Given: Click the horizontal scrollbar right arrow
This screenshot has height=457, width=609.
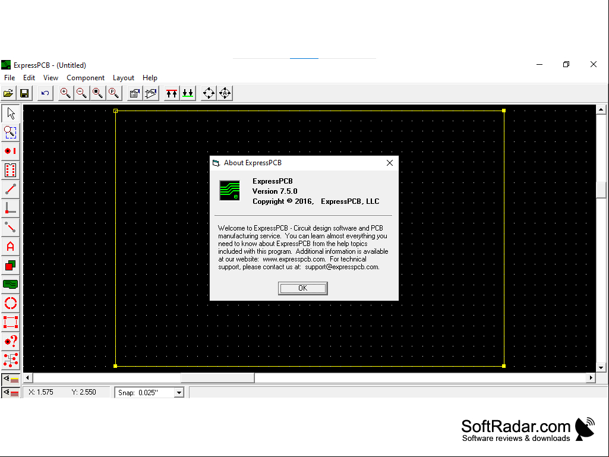Looking at the screenshot, I should click(591, 377).
